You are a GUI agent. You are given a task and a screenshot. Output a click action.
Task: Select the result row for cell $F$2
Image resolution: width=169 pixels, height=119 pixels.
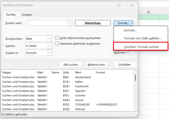[68, 104]
